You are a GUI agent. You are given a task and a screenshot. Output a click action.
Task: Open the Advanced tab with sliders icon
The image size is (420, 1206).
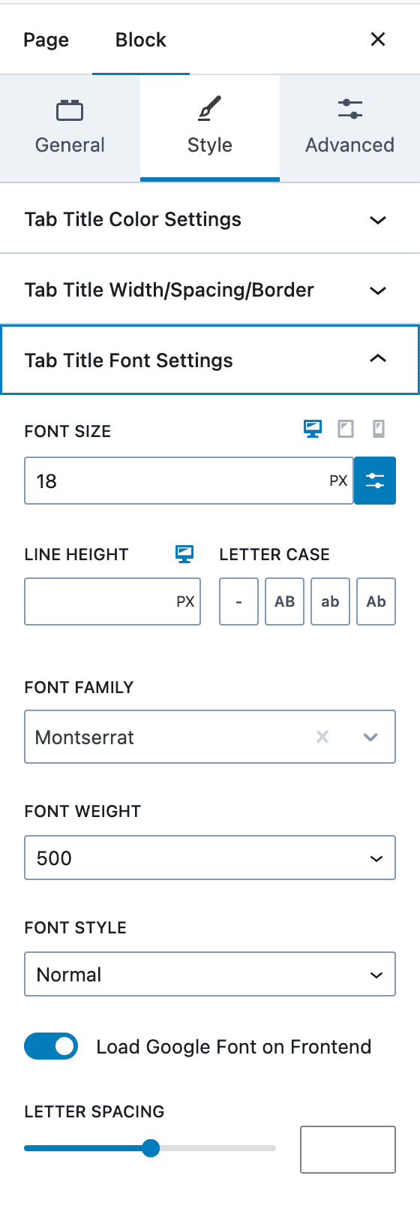[x=349, y=128]
